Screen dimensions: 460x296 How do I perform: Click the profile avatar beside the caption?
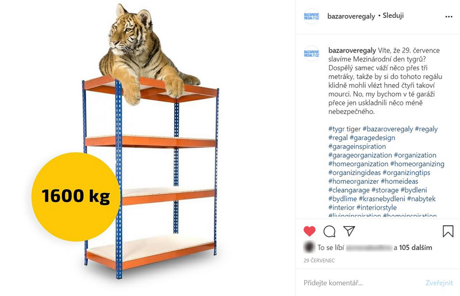coord(311,54)
